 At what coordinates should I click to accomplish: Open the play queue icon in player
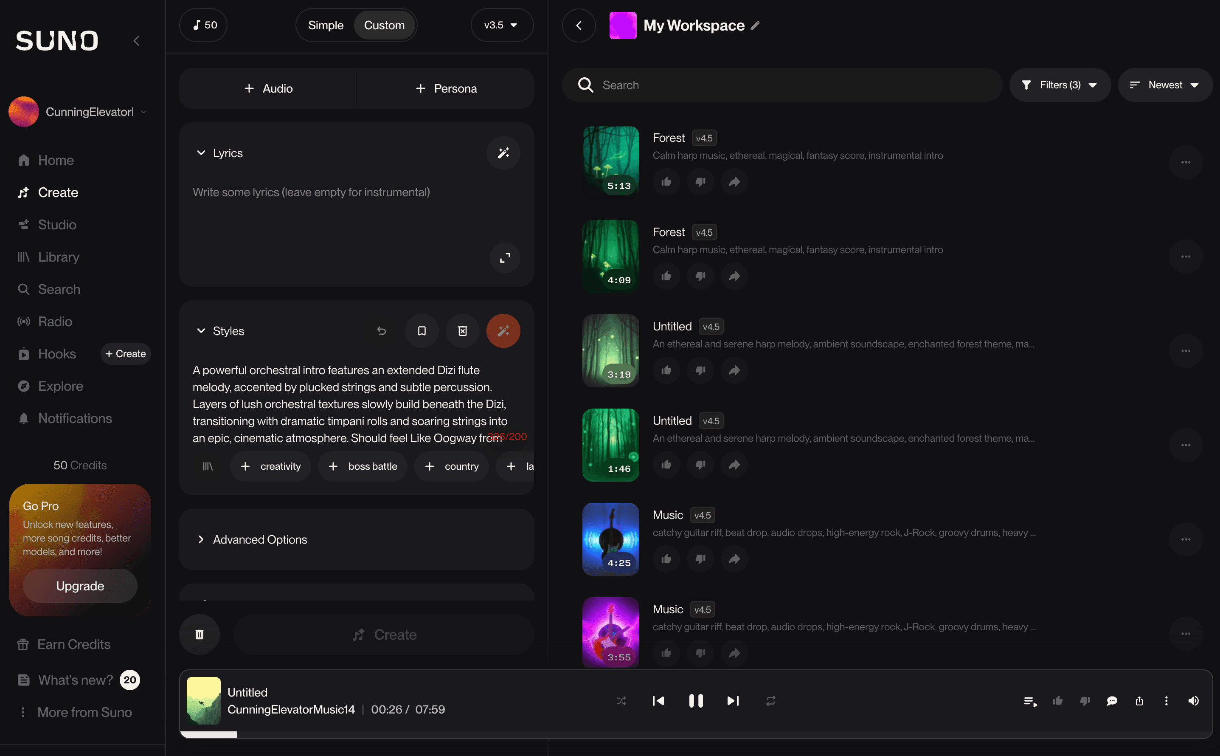(1030, 701)
